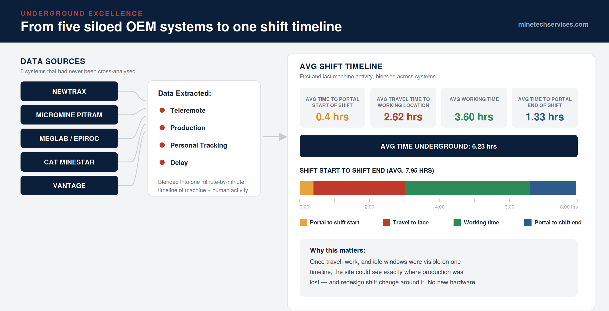Click the red bullet beside Production
This screenshot has height=311, width=609.
click(162, 128)
